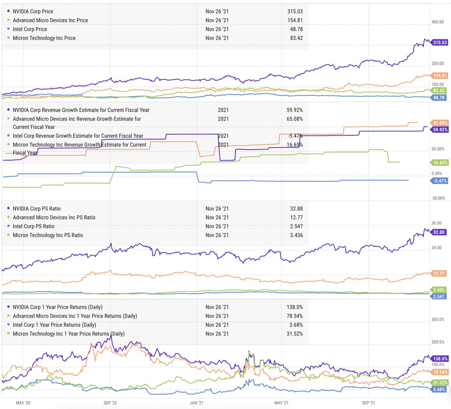Click the purple 315.03 price tag
This screenshot has width=451, height=409.
tap(439, 43)
